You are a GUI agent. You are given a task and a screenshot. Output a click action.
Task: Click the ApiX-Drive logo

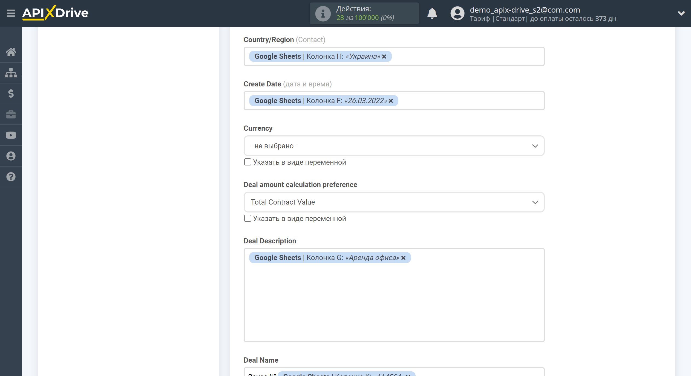tap(55, 13)
